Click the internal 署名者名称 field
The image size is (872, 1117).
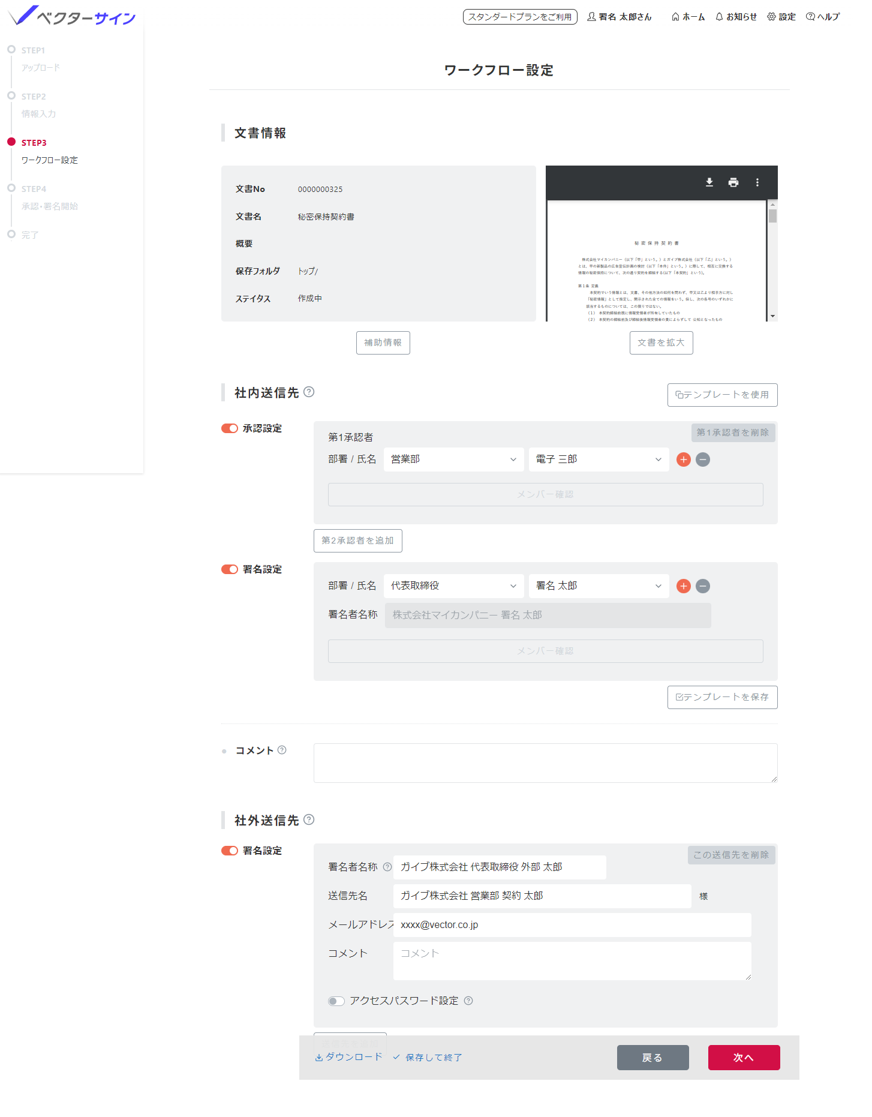548,615
